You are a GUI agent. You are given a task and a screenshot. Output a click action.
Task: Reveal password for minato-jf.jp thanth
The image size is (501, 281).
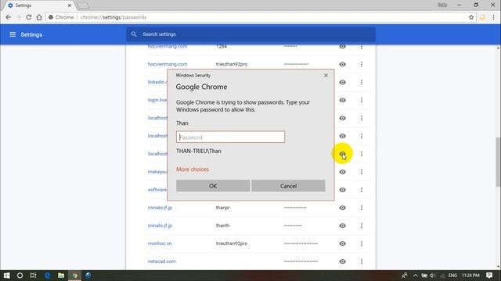(x=342, y=226)
